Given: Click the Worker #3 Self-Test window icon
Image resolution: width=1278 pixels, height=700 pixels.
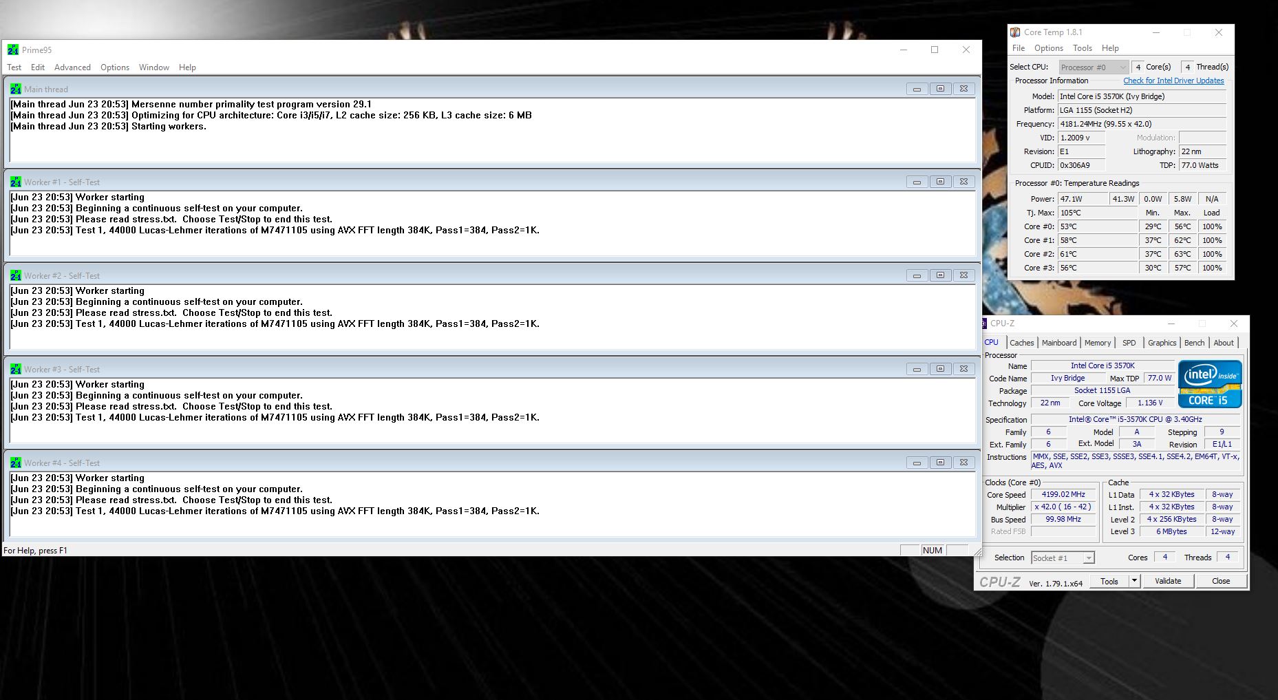Looking at the screenshot, I should tap(16, 369).
